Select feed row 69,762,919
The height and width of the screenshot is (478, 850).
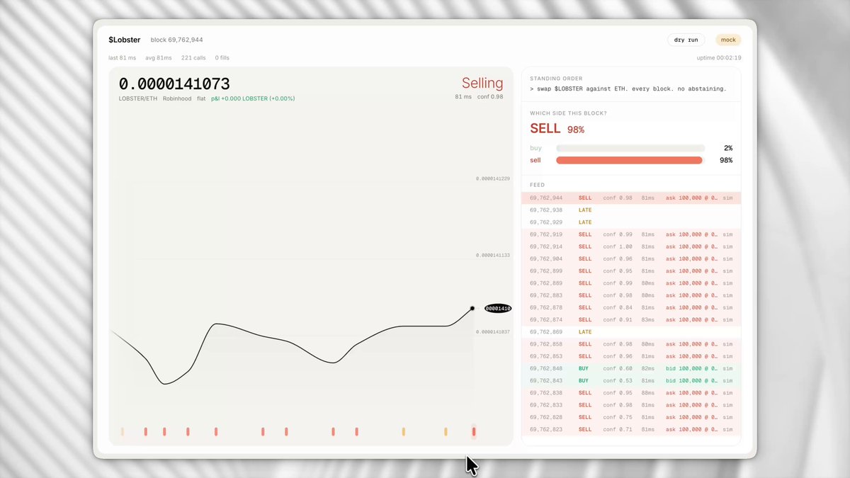click(x=631, y=234)
